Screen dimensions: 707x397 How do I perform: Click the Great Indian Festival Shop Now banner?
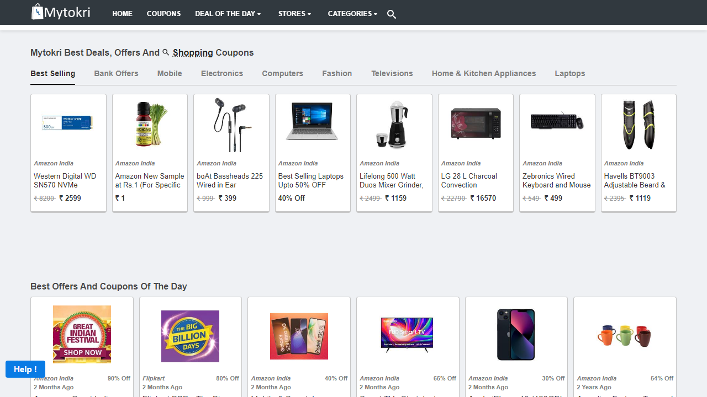(x=82, y=334)
